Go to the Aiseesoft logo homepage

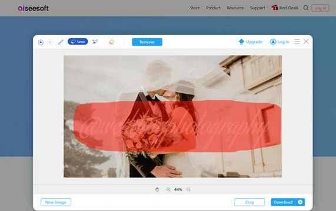pos(33,8)
